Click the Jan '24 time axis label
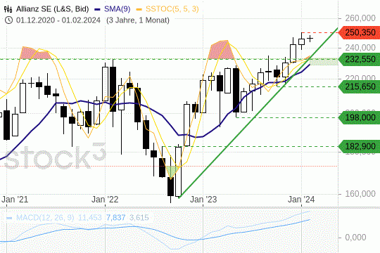 pyautogui.click(x=301, y=200)
